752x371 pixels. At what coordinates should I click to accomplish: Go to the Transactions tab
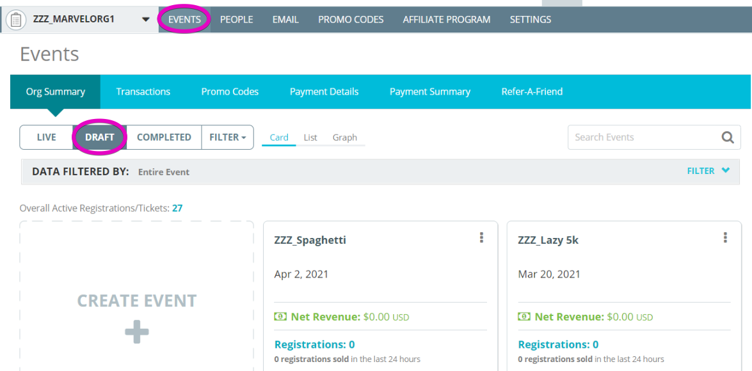pyautogui.click(x=143, y=91)
